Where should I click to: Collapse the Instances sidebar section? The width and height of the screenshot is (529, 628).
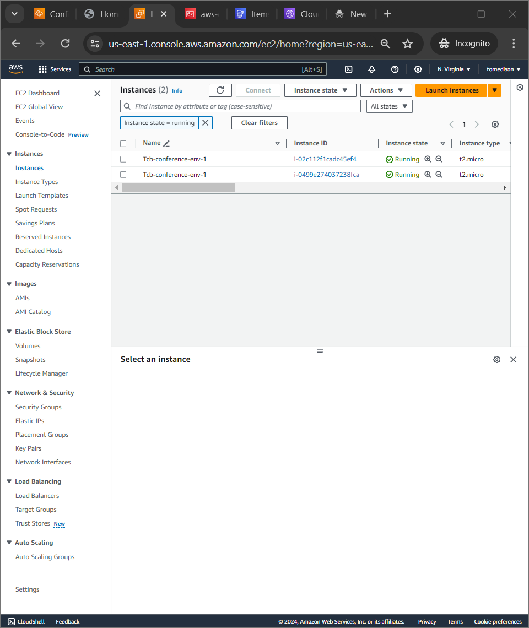coord(9,154)
